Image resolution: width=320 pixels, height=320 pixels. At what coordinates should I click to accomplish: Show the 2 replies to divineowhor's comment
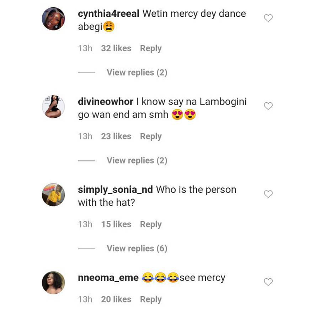pos(137,160)
